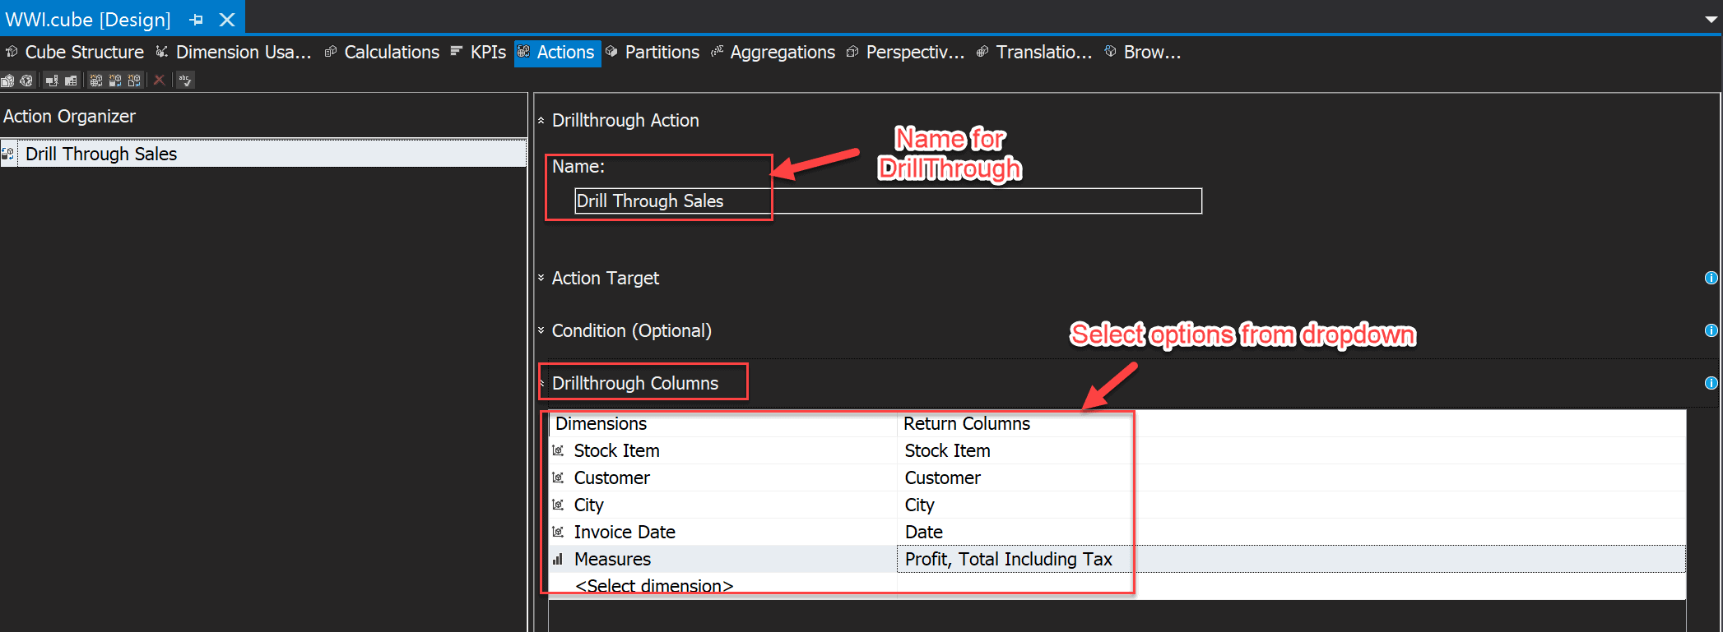Click the Process cube toolbar icon
Viewport: 1723px width, 632px height.
tap(8, 81)
